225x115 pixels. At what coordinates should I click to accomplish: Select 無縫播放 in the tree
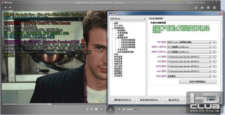[121, 30]
